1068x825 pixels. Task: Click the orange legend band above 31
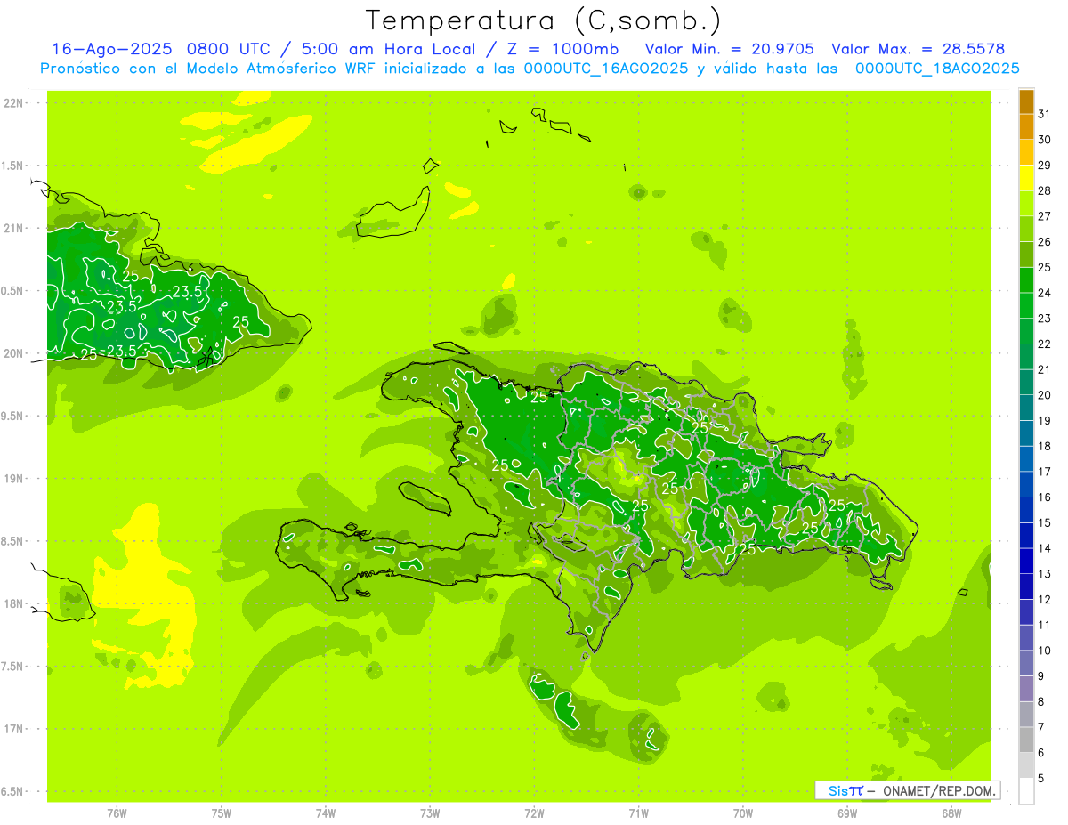(1026, 101)
